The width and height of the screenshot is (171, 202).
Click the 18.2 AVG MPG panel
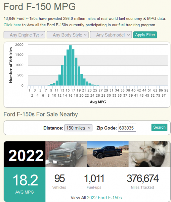[x=25, y=184]
